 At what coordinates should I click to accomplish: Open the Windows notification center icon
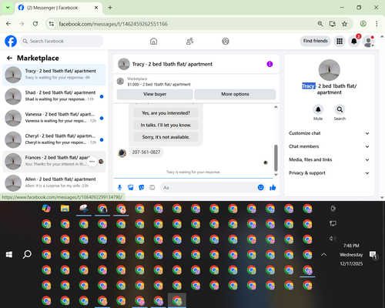point(373,255)
